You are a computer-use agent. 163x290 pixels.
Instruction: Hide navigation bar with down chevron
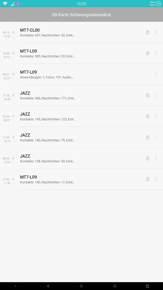click(x=16, y=286)
